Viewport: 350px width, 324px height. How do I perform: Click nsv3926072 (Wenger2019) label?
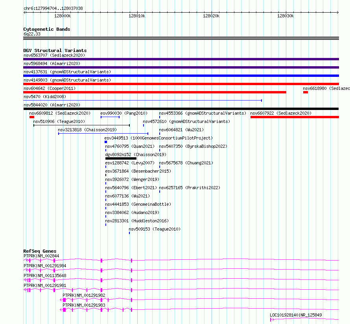132,179
